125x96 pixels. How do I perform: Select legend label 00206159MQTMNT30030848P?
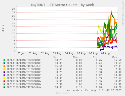coord(24,75)
